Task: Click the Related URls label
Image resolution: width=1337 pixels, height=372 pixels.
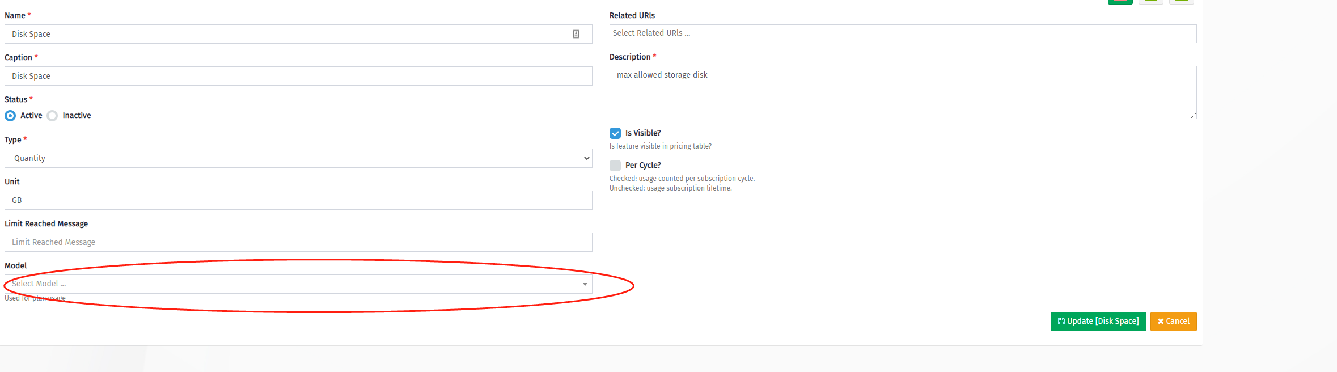Action: click(632, 16)
